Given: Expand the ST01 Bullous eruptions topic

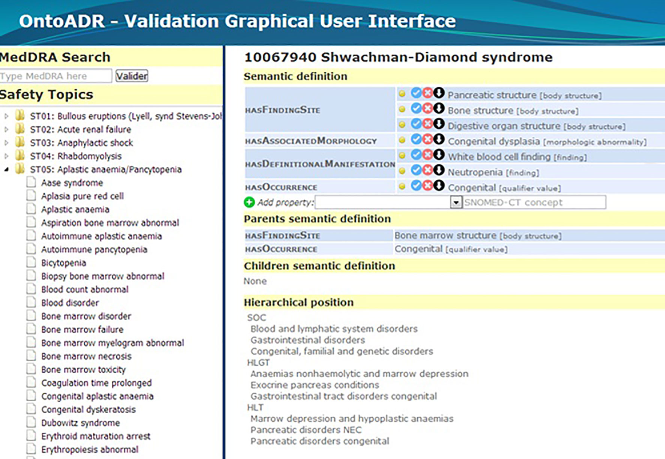Looking at the screenshot, I should tap(6, 116).
